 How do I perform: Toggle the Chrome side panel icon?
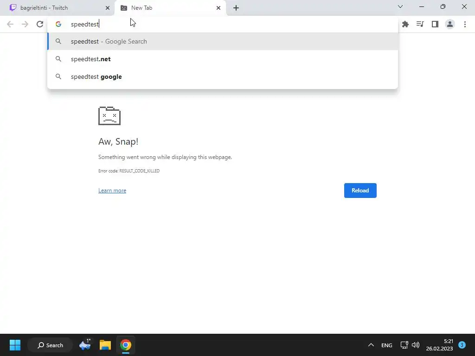435,24
